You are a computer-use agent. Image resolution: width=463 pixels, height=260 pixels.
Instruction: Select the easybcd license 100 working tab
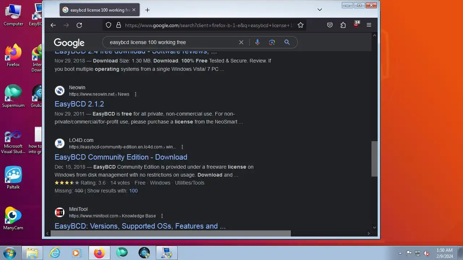(99, 10)
